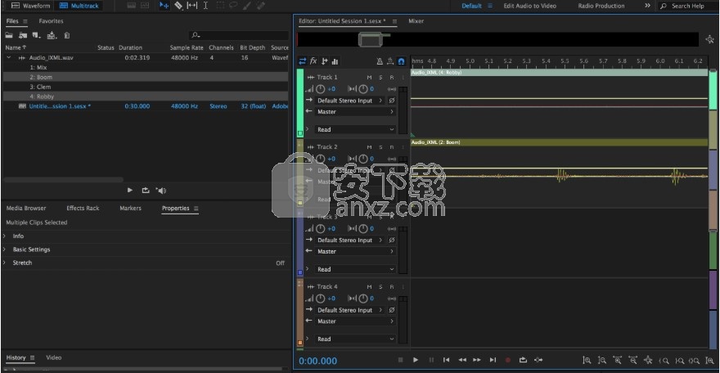Select the Radio Production workspace
This screenshot has width=720, height=373.
tap(601, 6)
